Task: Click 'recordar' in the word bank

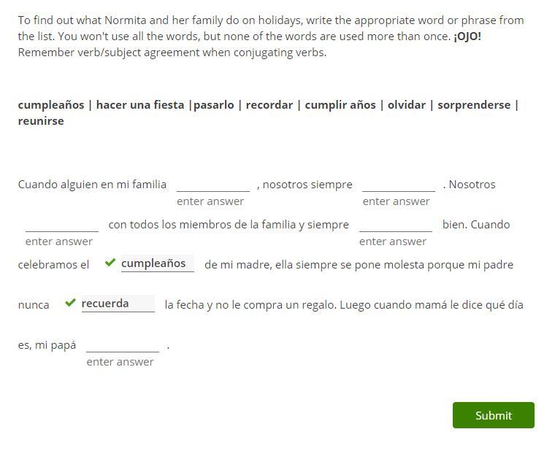Action: click(x=269, y=104)
